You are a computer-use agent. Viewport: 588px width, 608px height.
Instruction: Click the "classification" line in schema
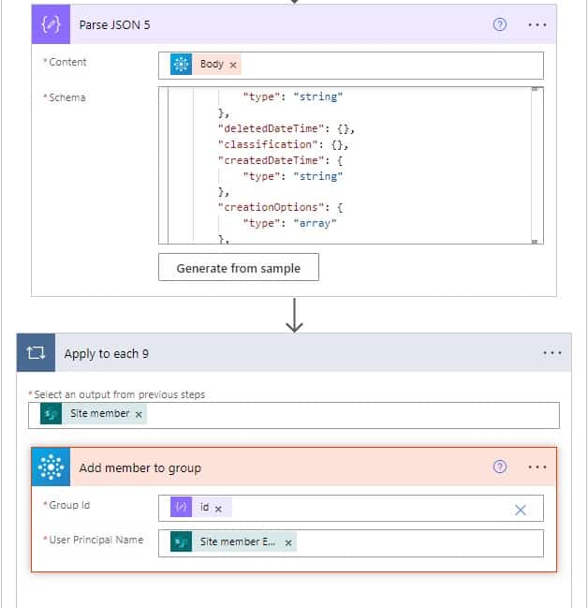click(283, 144)
